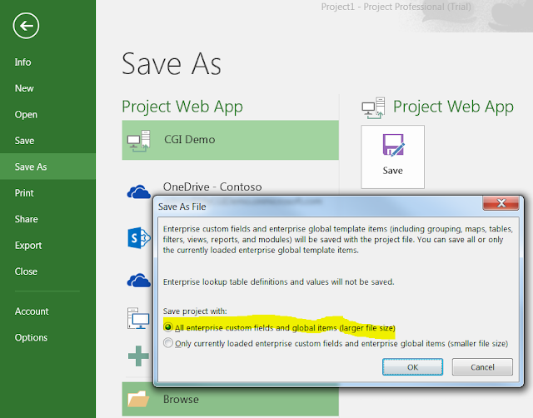Confirm the Save As File dialog with OK

[x=413, y=367]
